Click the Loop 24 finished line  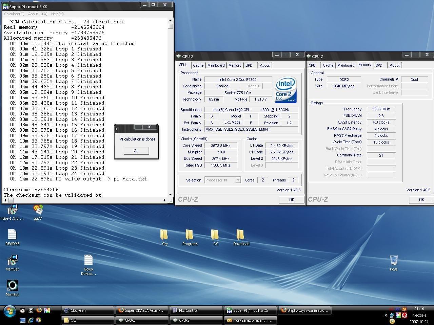[x=56, y=173]
